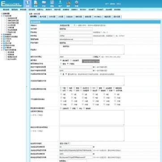Image resolution: width=162 pixels, height=162 pixels.
Task: Click the homepage file extension input
Action: (76, 57)
